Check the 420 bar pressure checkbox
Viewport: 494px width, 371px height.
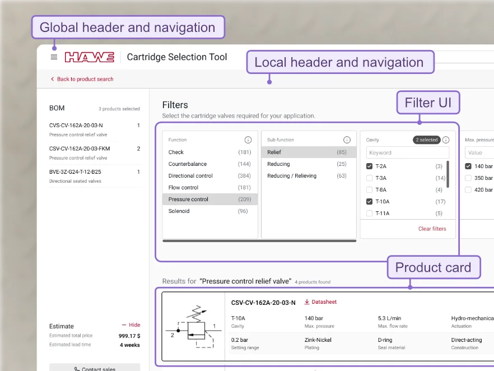(468, 190)
